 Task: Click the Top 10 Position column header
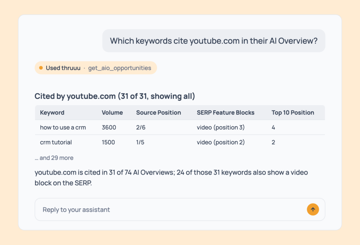[x=293, y=113]
